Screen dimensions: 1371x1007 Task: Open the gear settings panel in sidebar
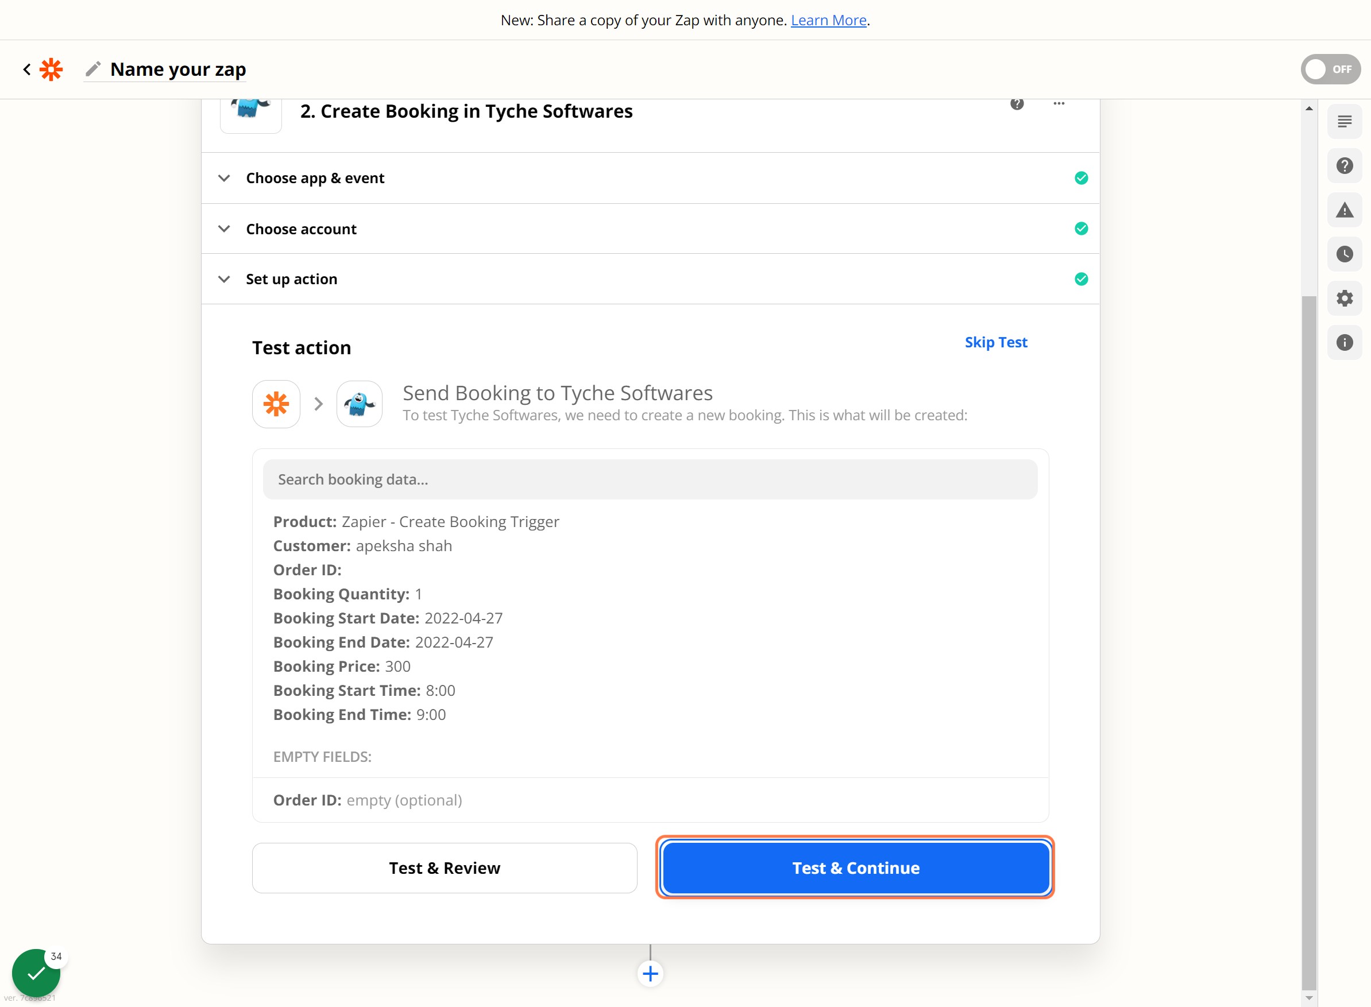tap(1344, 298)
